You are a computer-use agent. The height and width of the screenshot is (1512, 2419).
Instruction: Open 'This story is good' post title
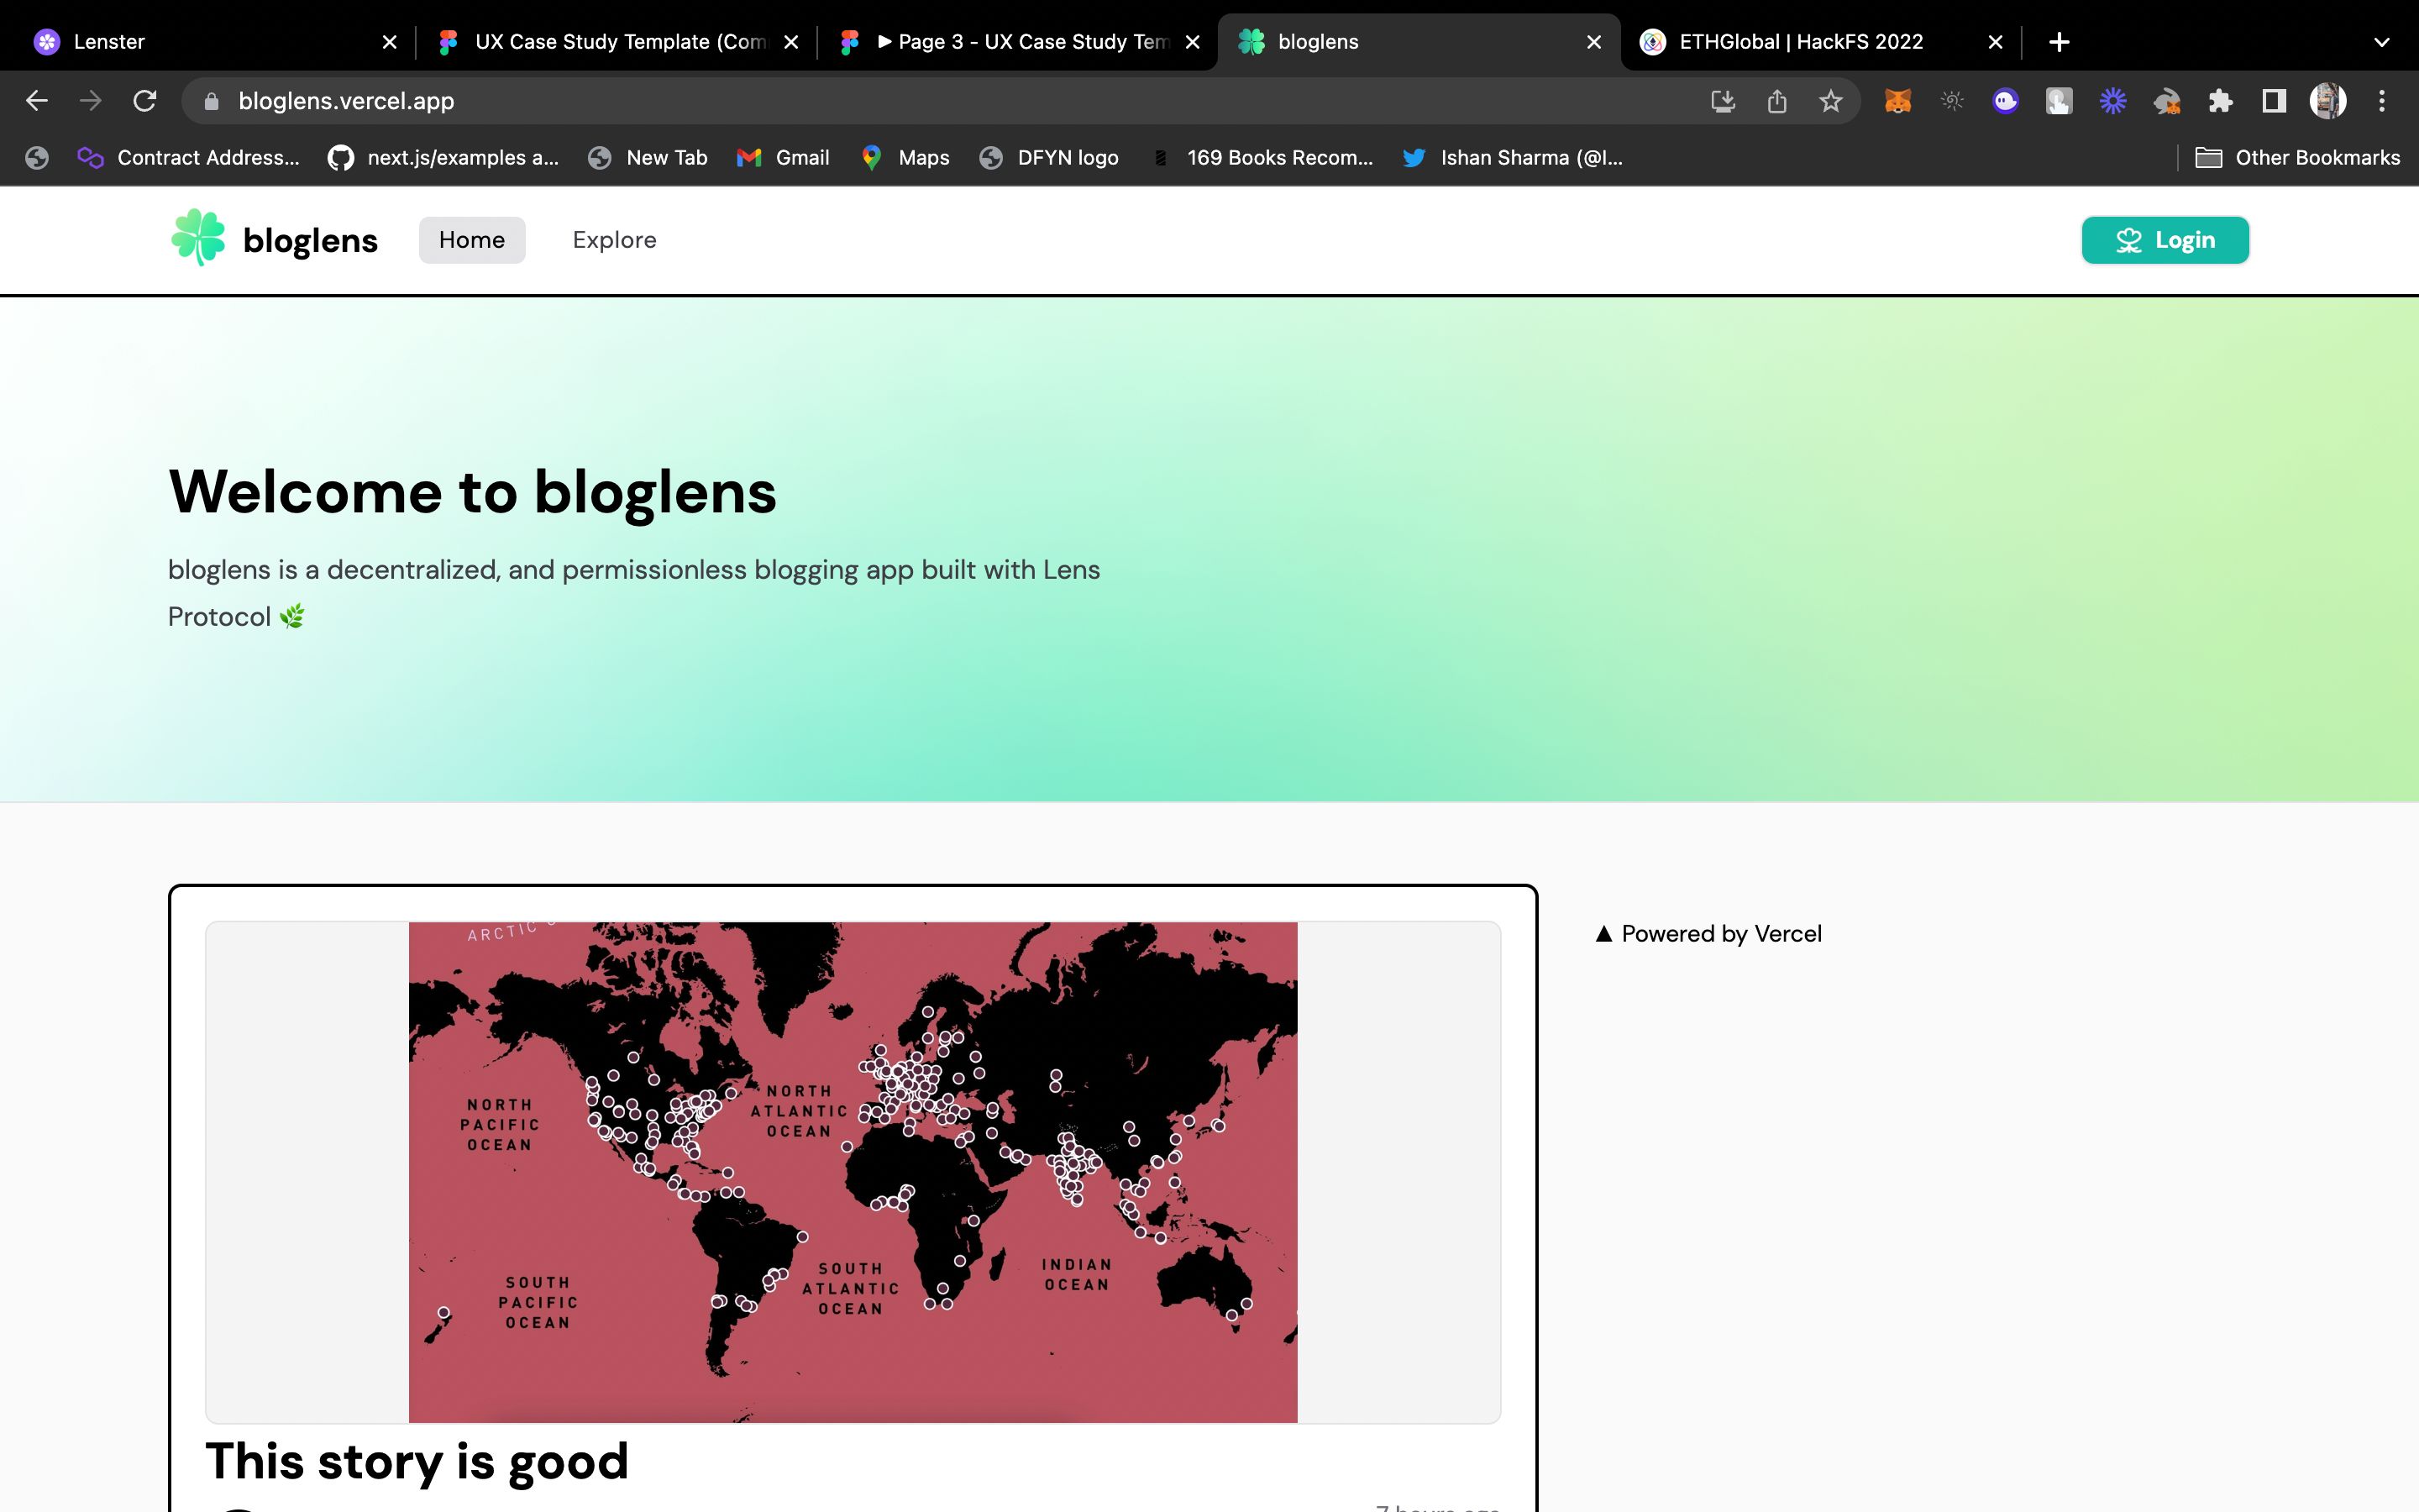[x=417, y=1462]
